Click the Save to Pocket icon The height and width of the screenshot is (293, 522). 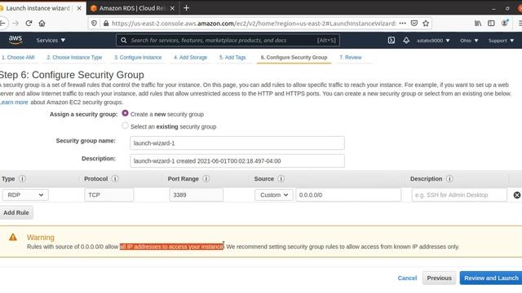point(414,24)
